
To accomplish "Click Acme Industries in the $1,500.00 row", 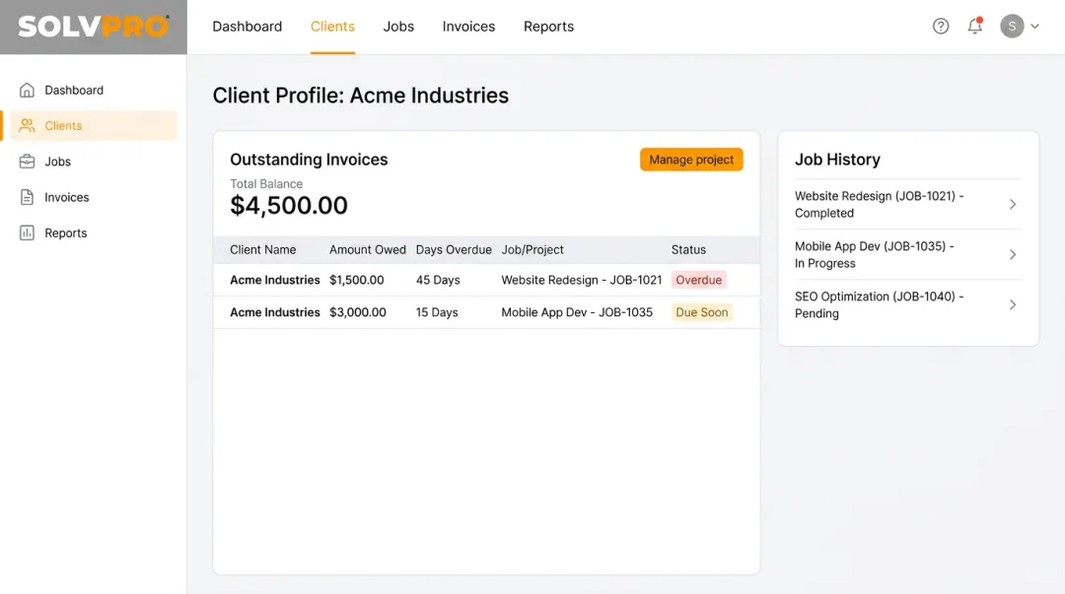I will [x=274, y=280].
